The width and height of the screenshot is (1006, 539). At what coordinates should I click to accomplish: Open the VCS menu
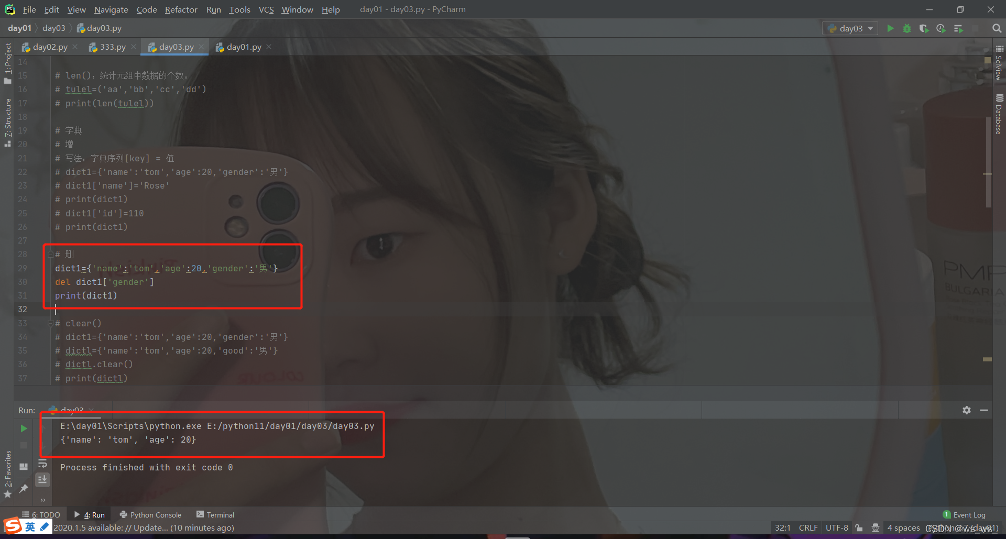click(266, 9)
